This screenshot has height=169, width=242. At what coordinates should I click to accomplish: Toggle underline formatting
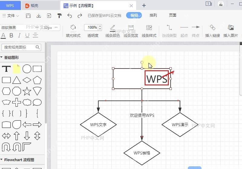27,35
